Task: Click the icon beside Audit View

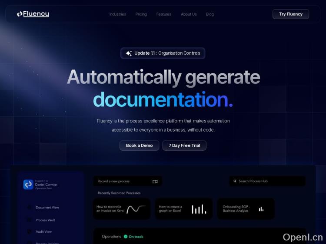Action: click(x=30, y=232)
